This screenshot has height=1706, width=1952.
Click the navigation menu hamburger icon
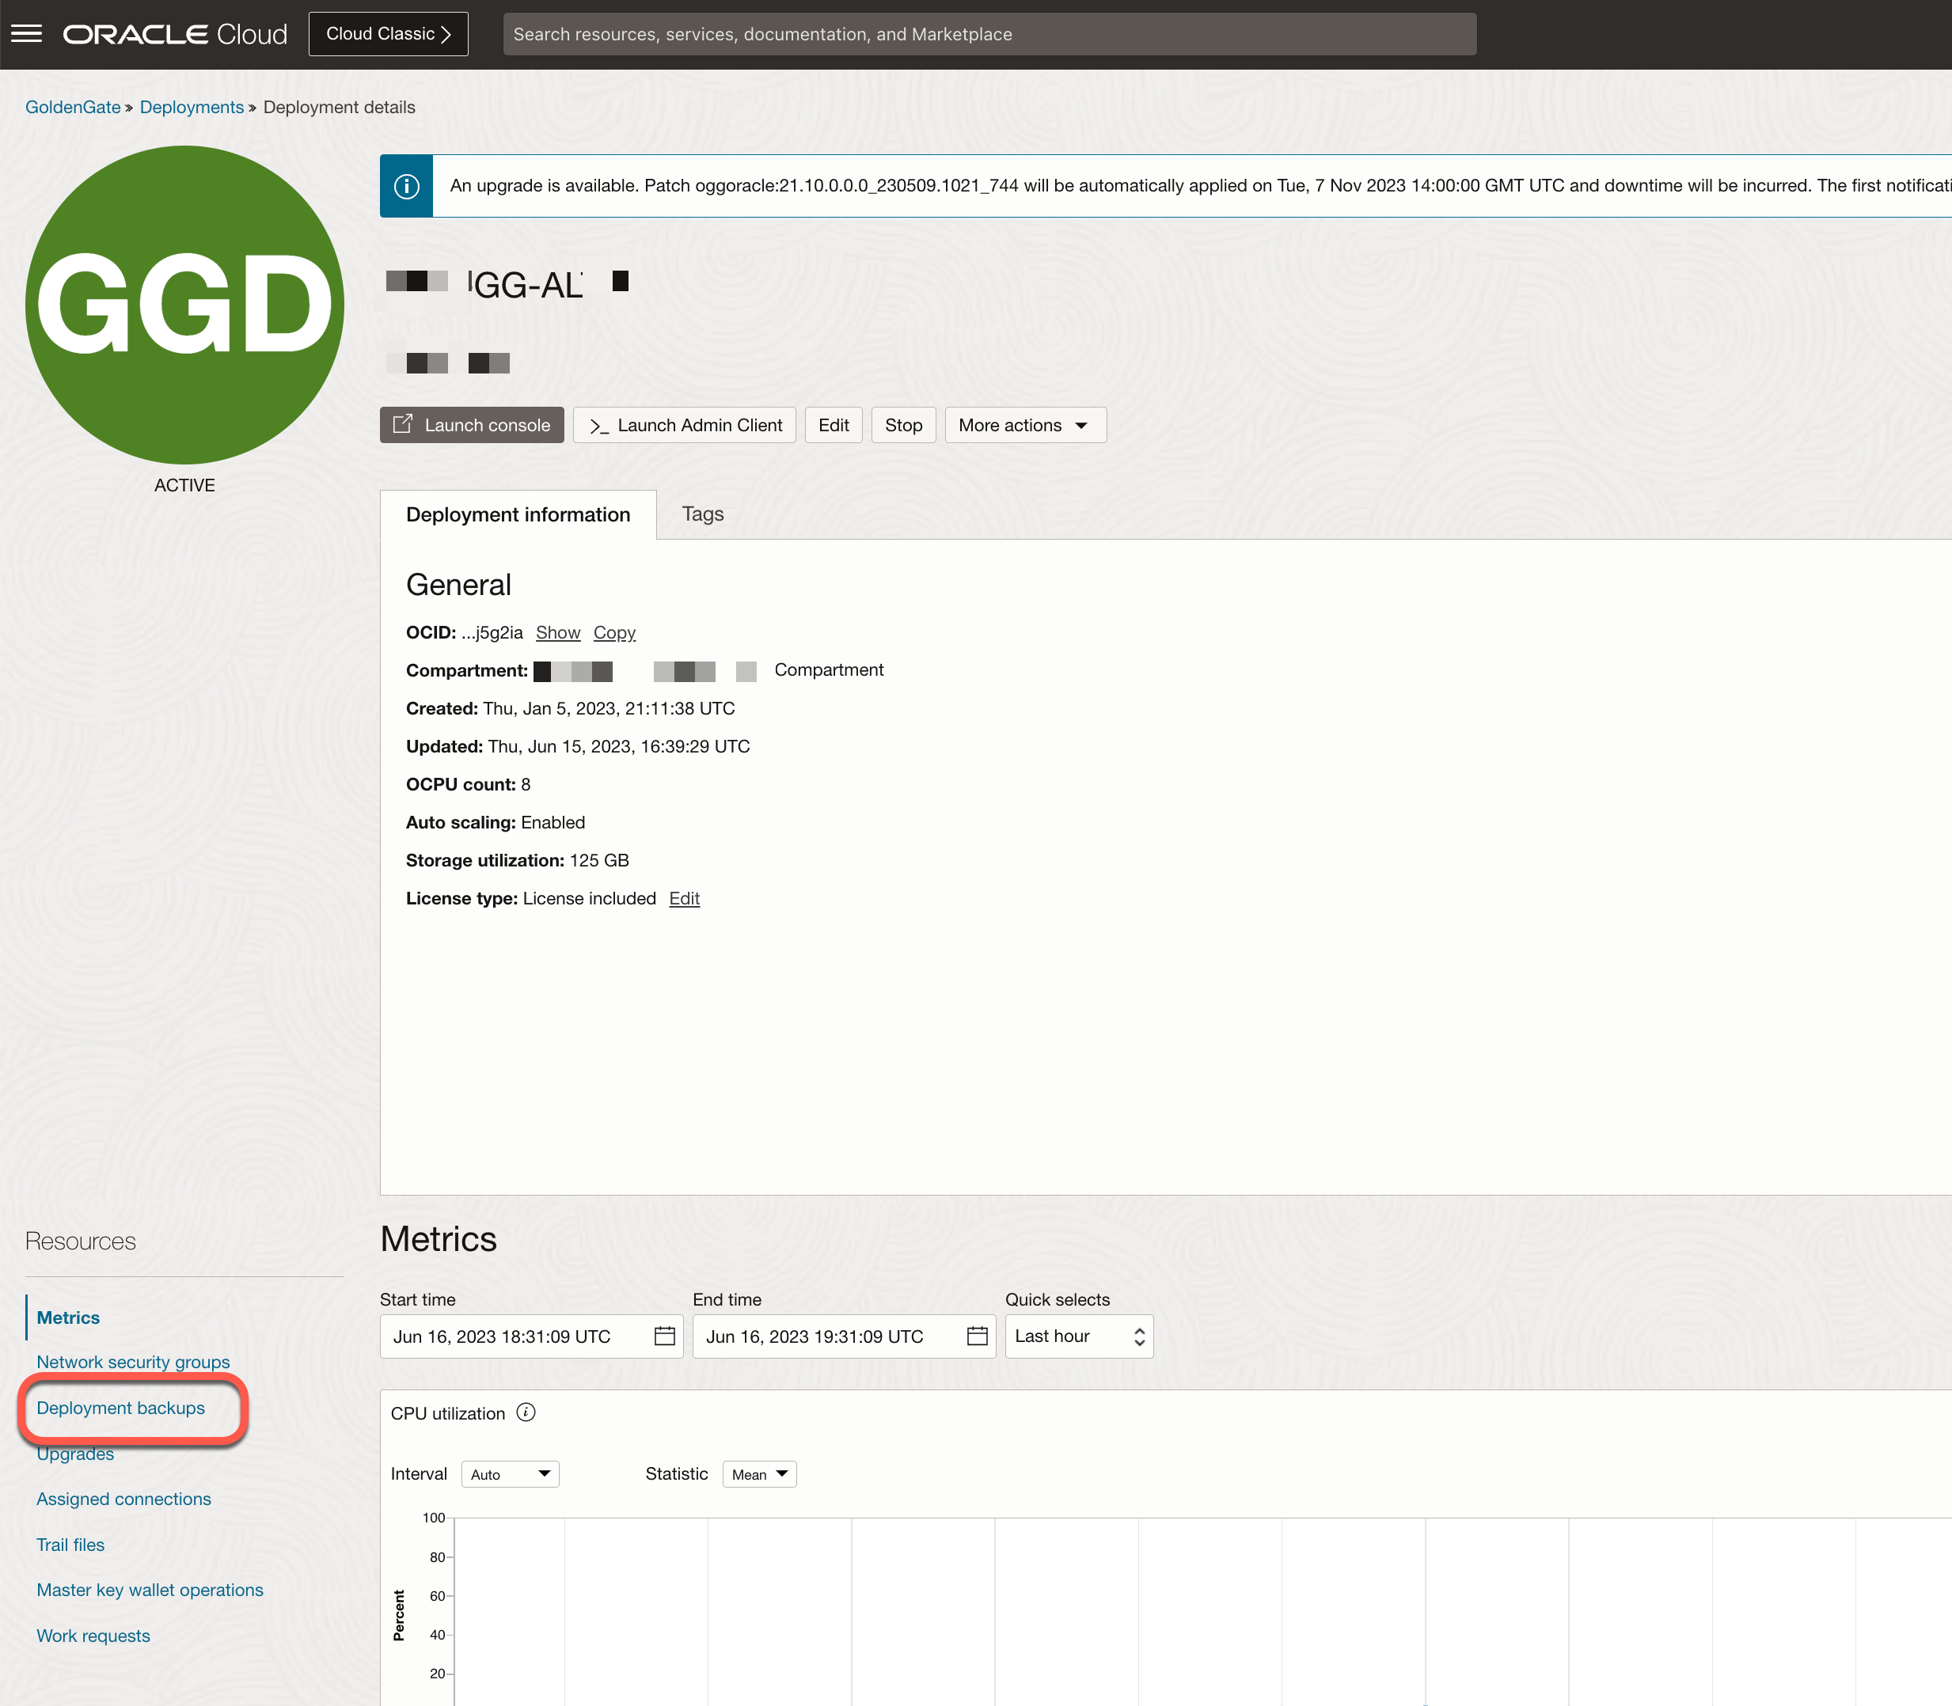tap(28, 33)
